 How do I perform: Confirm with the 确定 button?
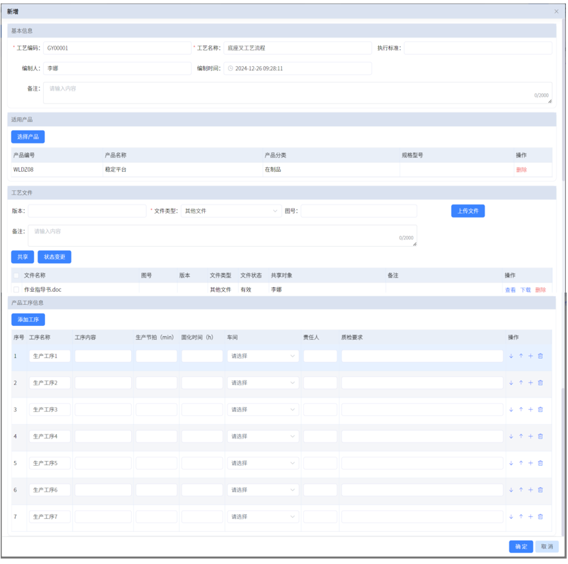[x=521, y=547]
